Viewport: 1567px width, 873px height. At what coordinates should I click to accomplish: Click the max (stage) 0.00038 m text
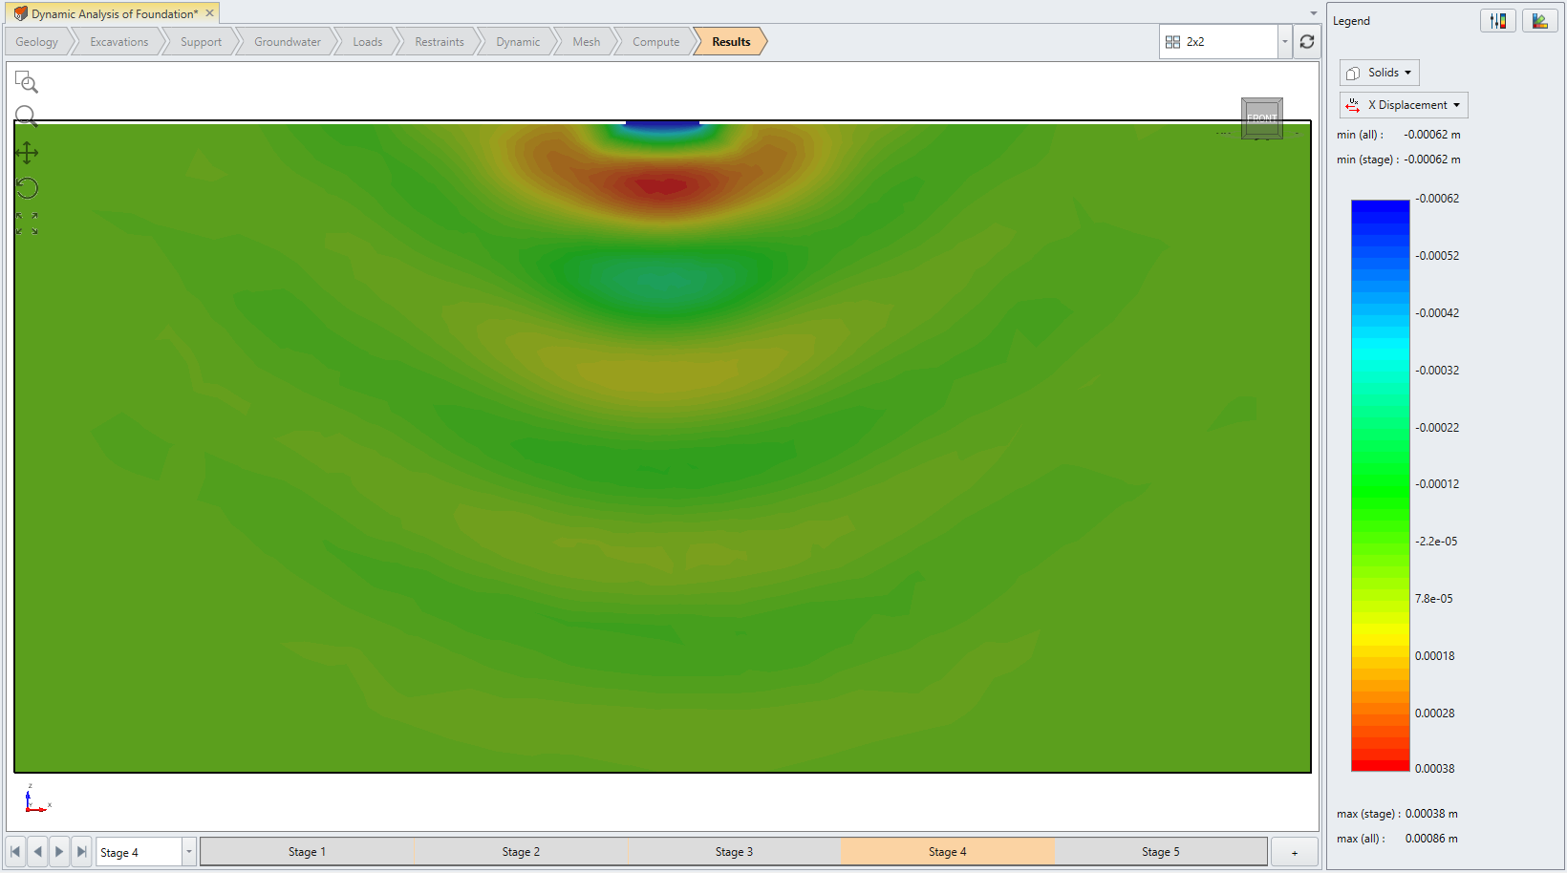pos(1431,814)
